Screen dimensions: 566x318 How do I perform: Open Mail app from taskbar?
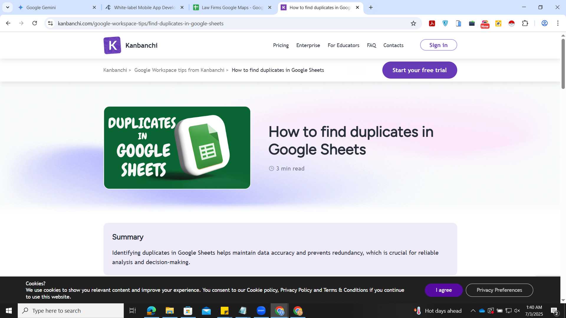[206, 311]
